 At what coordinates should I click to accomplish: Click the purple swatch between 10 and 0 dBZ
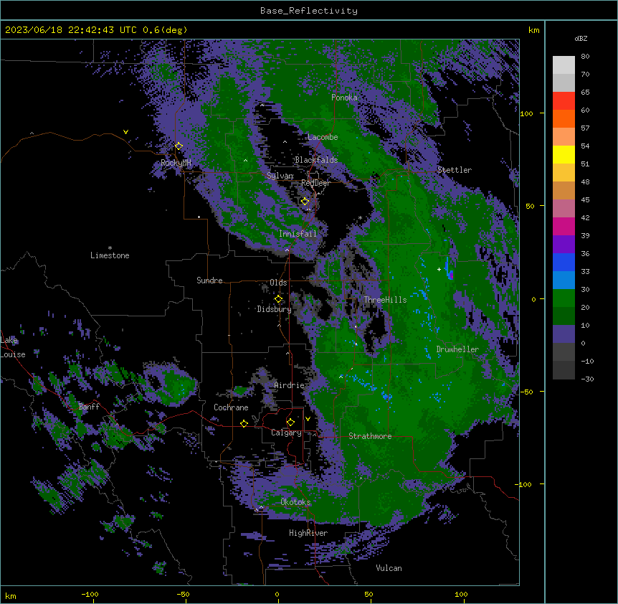[x=564, y=334]
